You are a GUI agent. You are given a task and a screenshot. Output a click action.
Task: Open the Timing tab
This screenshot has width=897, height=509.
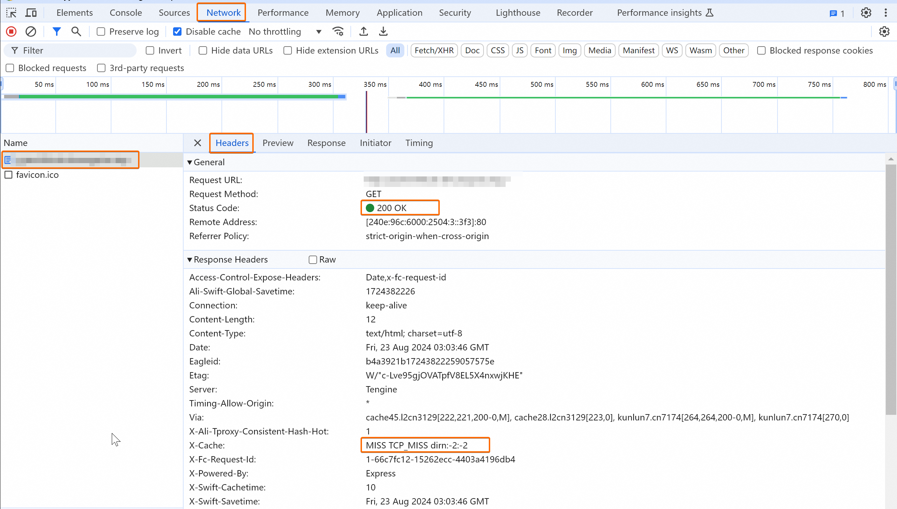pos(419,143)
